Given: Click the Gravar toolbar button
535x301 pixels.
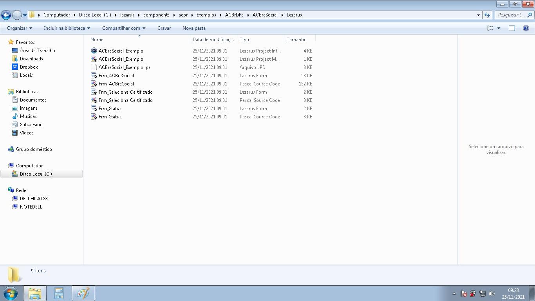Looking at the screenshot, I should (164, 28).
